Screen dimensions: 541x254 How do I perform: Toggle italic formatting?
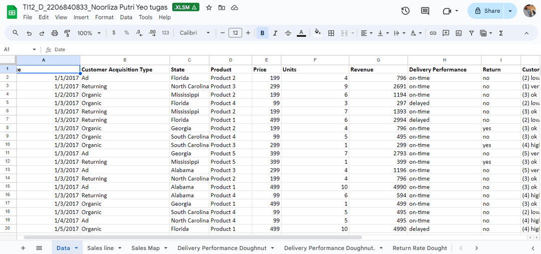click(x=275, y=33)
